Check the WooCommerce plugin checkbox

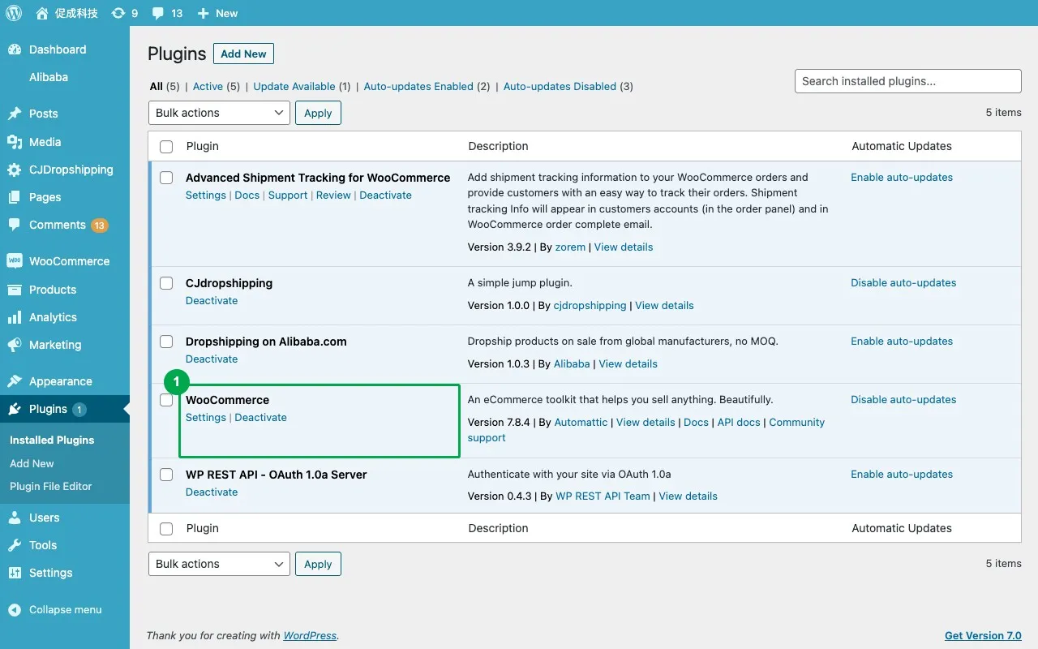[166, 400]
